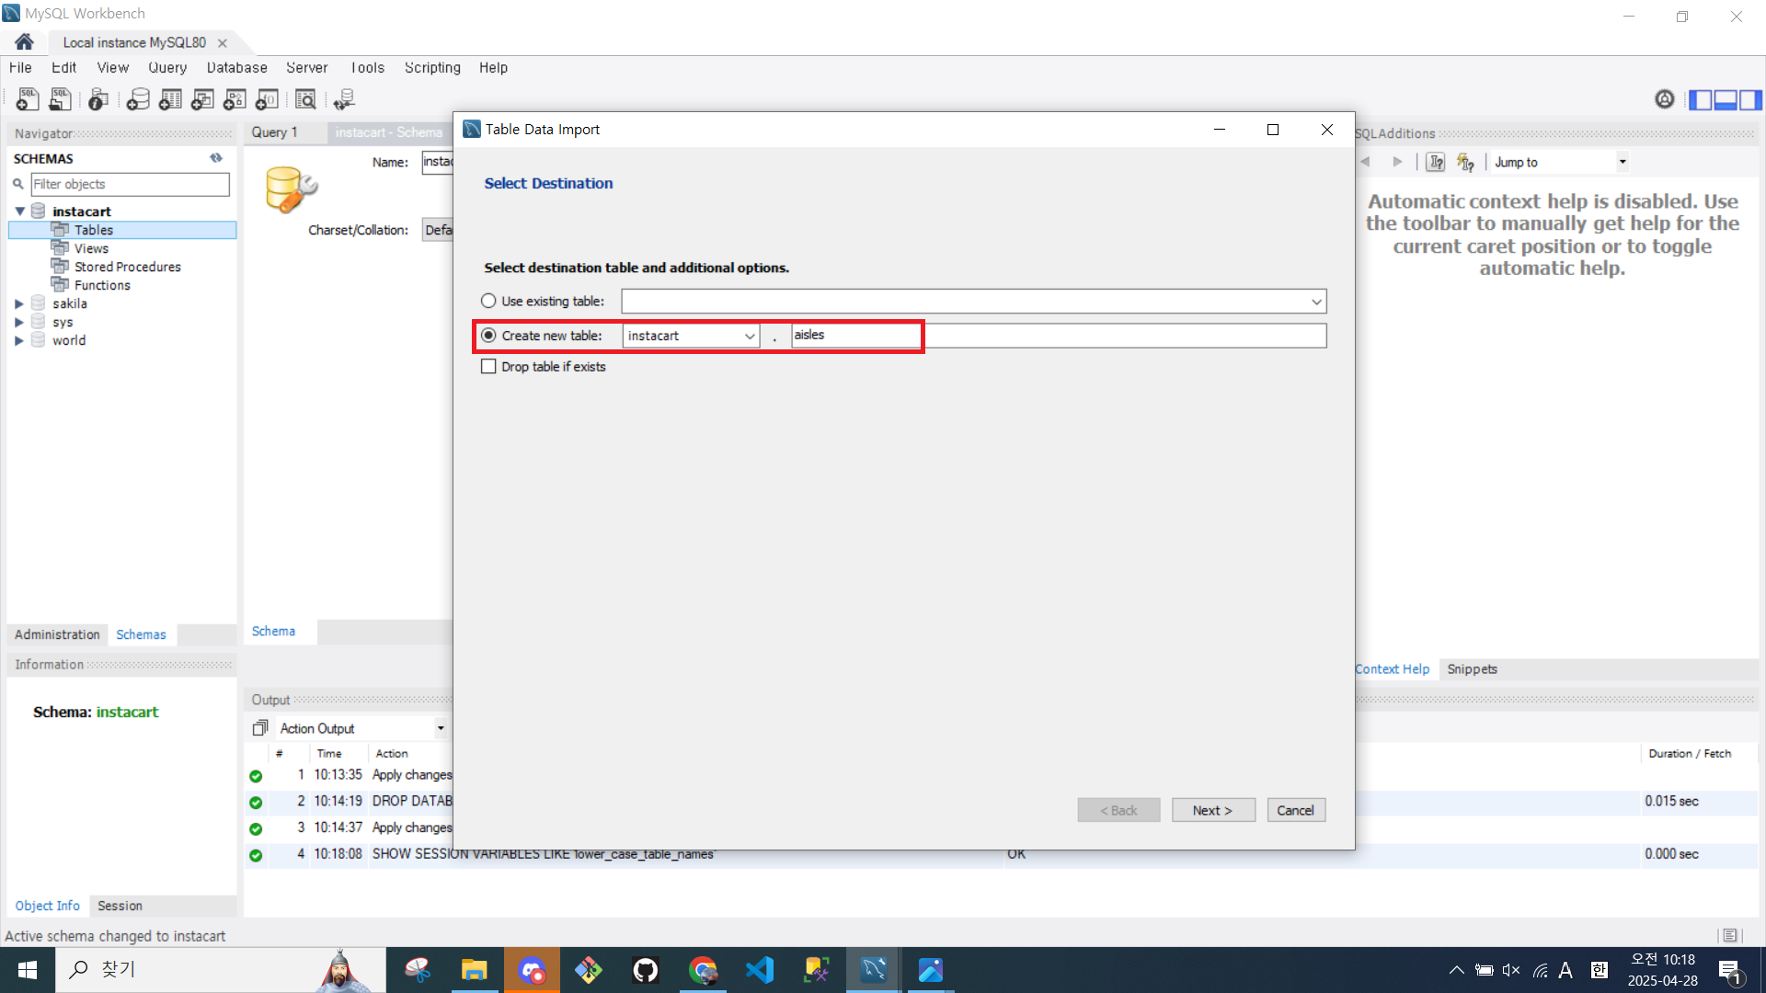
Task: Select the Use existing table radio button
Action: (488, 301)
